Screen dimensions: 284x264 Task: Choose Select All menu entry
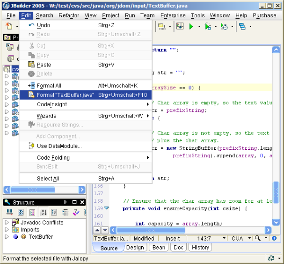85,178
